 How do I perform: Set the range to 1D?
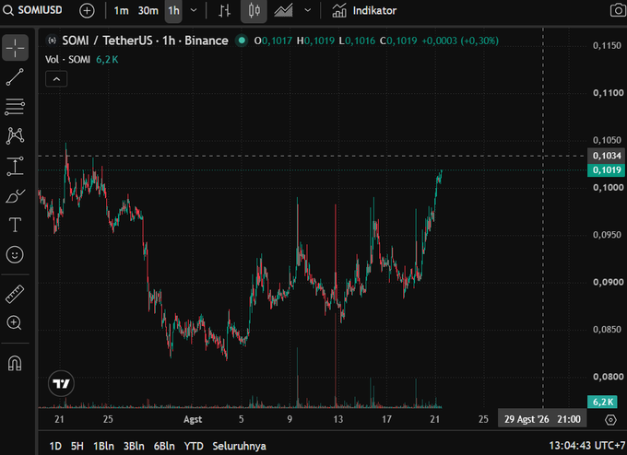click(x=55, y=446)
